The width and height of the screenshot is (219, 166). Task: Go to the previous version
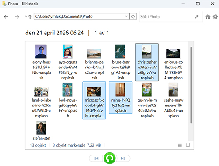tap(96, 158)
